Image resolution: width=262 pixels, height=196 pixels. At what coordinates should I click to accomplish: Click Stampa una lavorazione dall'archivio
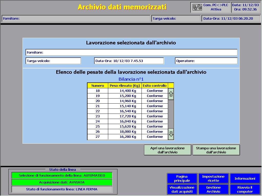coord(216,150)
